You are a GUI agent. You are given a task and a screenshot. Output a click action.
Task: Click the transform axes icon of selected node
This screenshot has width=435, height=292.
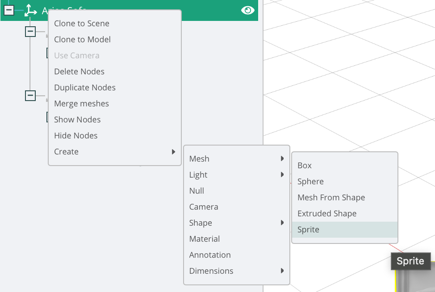(x=31, y=10)
